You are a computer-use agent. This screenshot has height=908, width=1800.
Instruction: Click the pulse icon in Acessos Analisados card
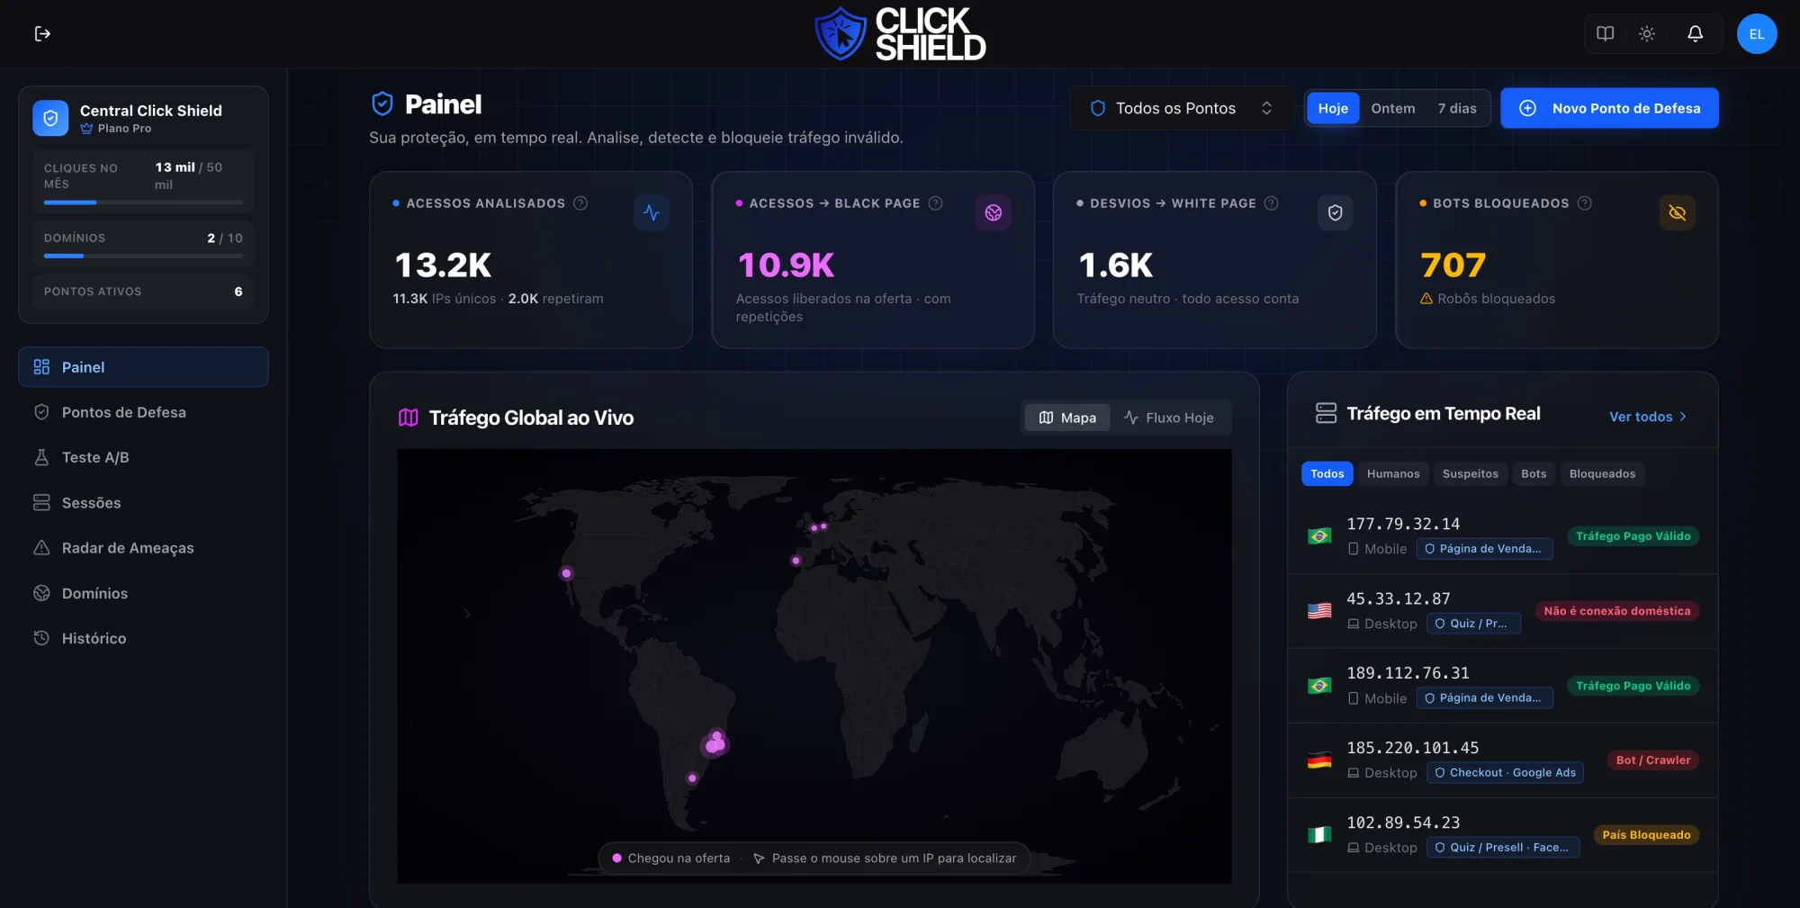pos(652,213)
